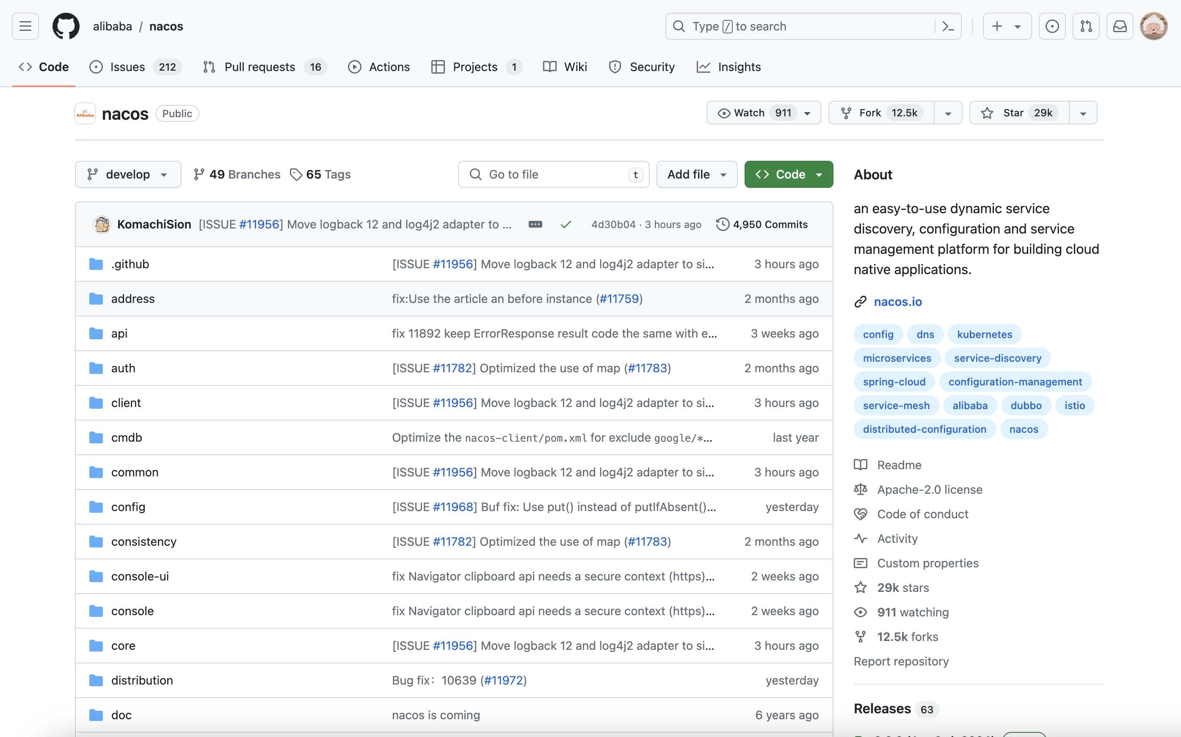The width and height of the screenshot is (1181, 737).
Task: Click the 12.5k forks link in About
Action: tap(908, 637)
